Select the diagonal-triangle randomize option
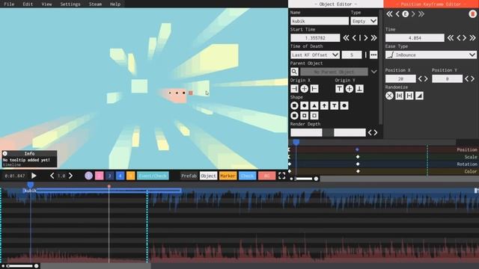The image size is (479, 269). [x=419, y=96]
